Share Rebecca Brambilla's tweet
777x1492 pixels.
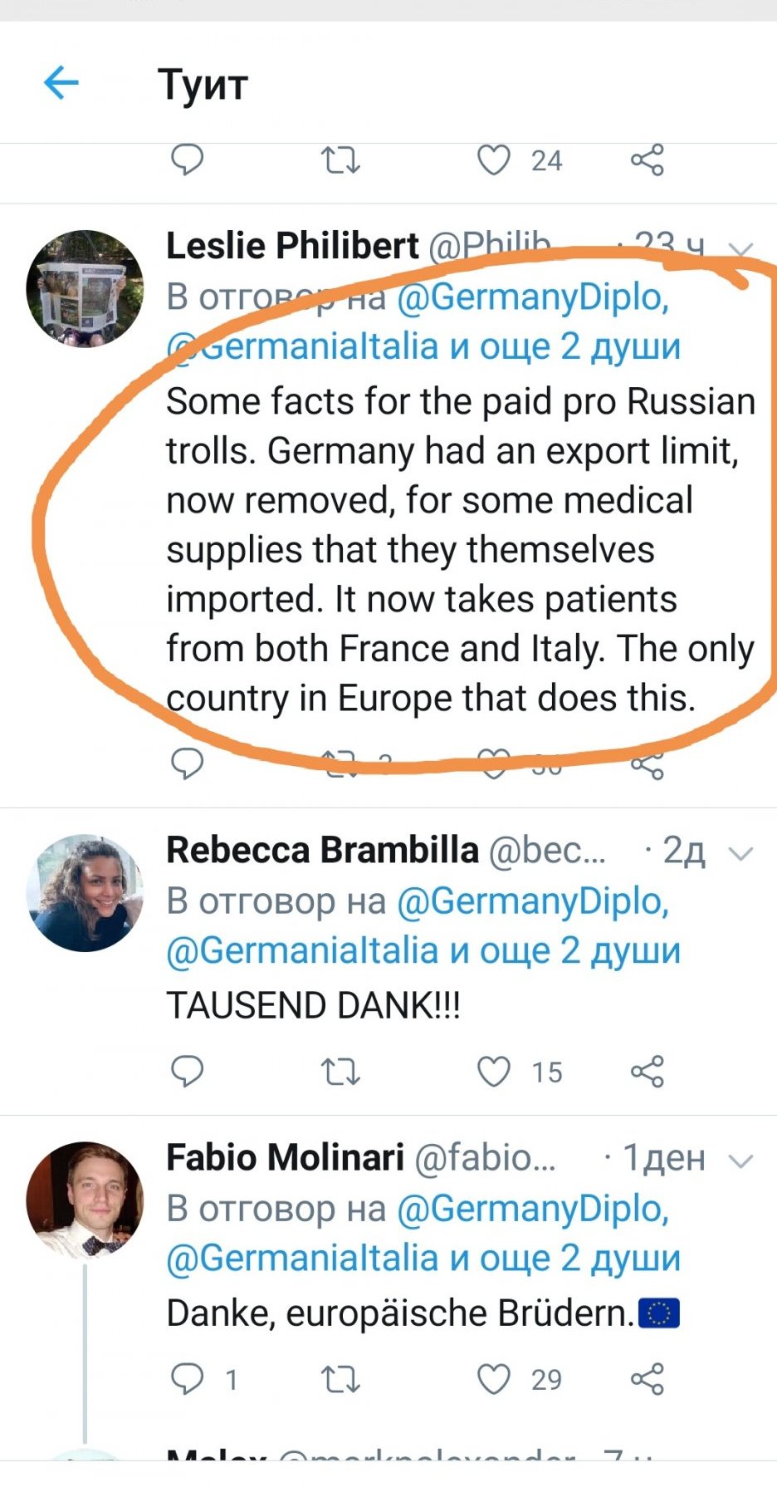click(x=647, y=1072)
